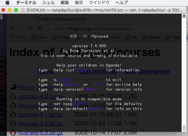Sort listing by Description link
Image resolution: width=188 pixels, height=136 pixels.
coord(154,72)
